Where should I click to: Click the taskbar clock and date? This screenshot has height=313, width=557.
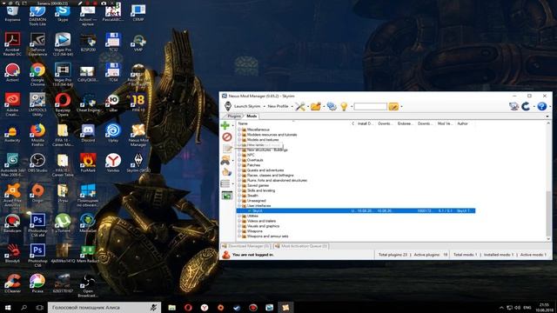544,307
